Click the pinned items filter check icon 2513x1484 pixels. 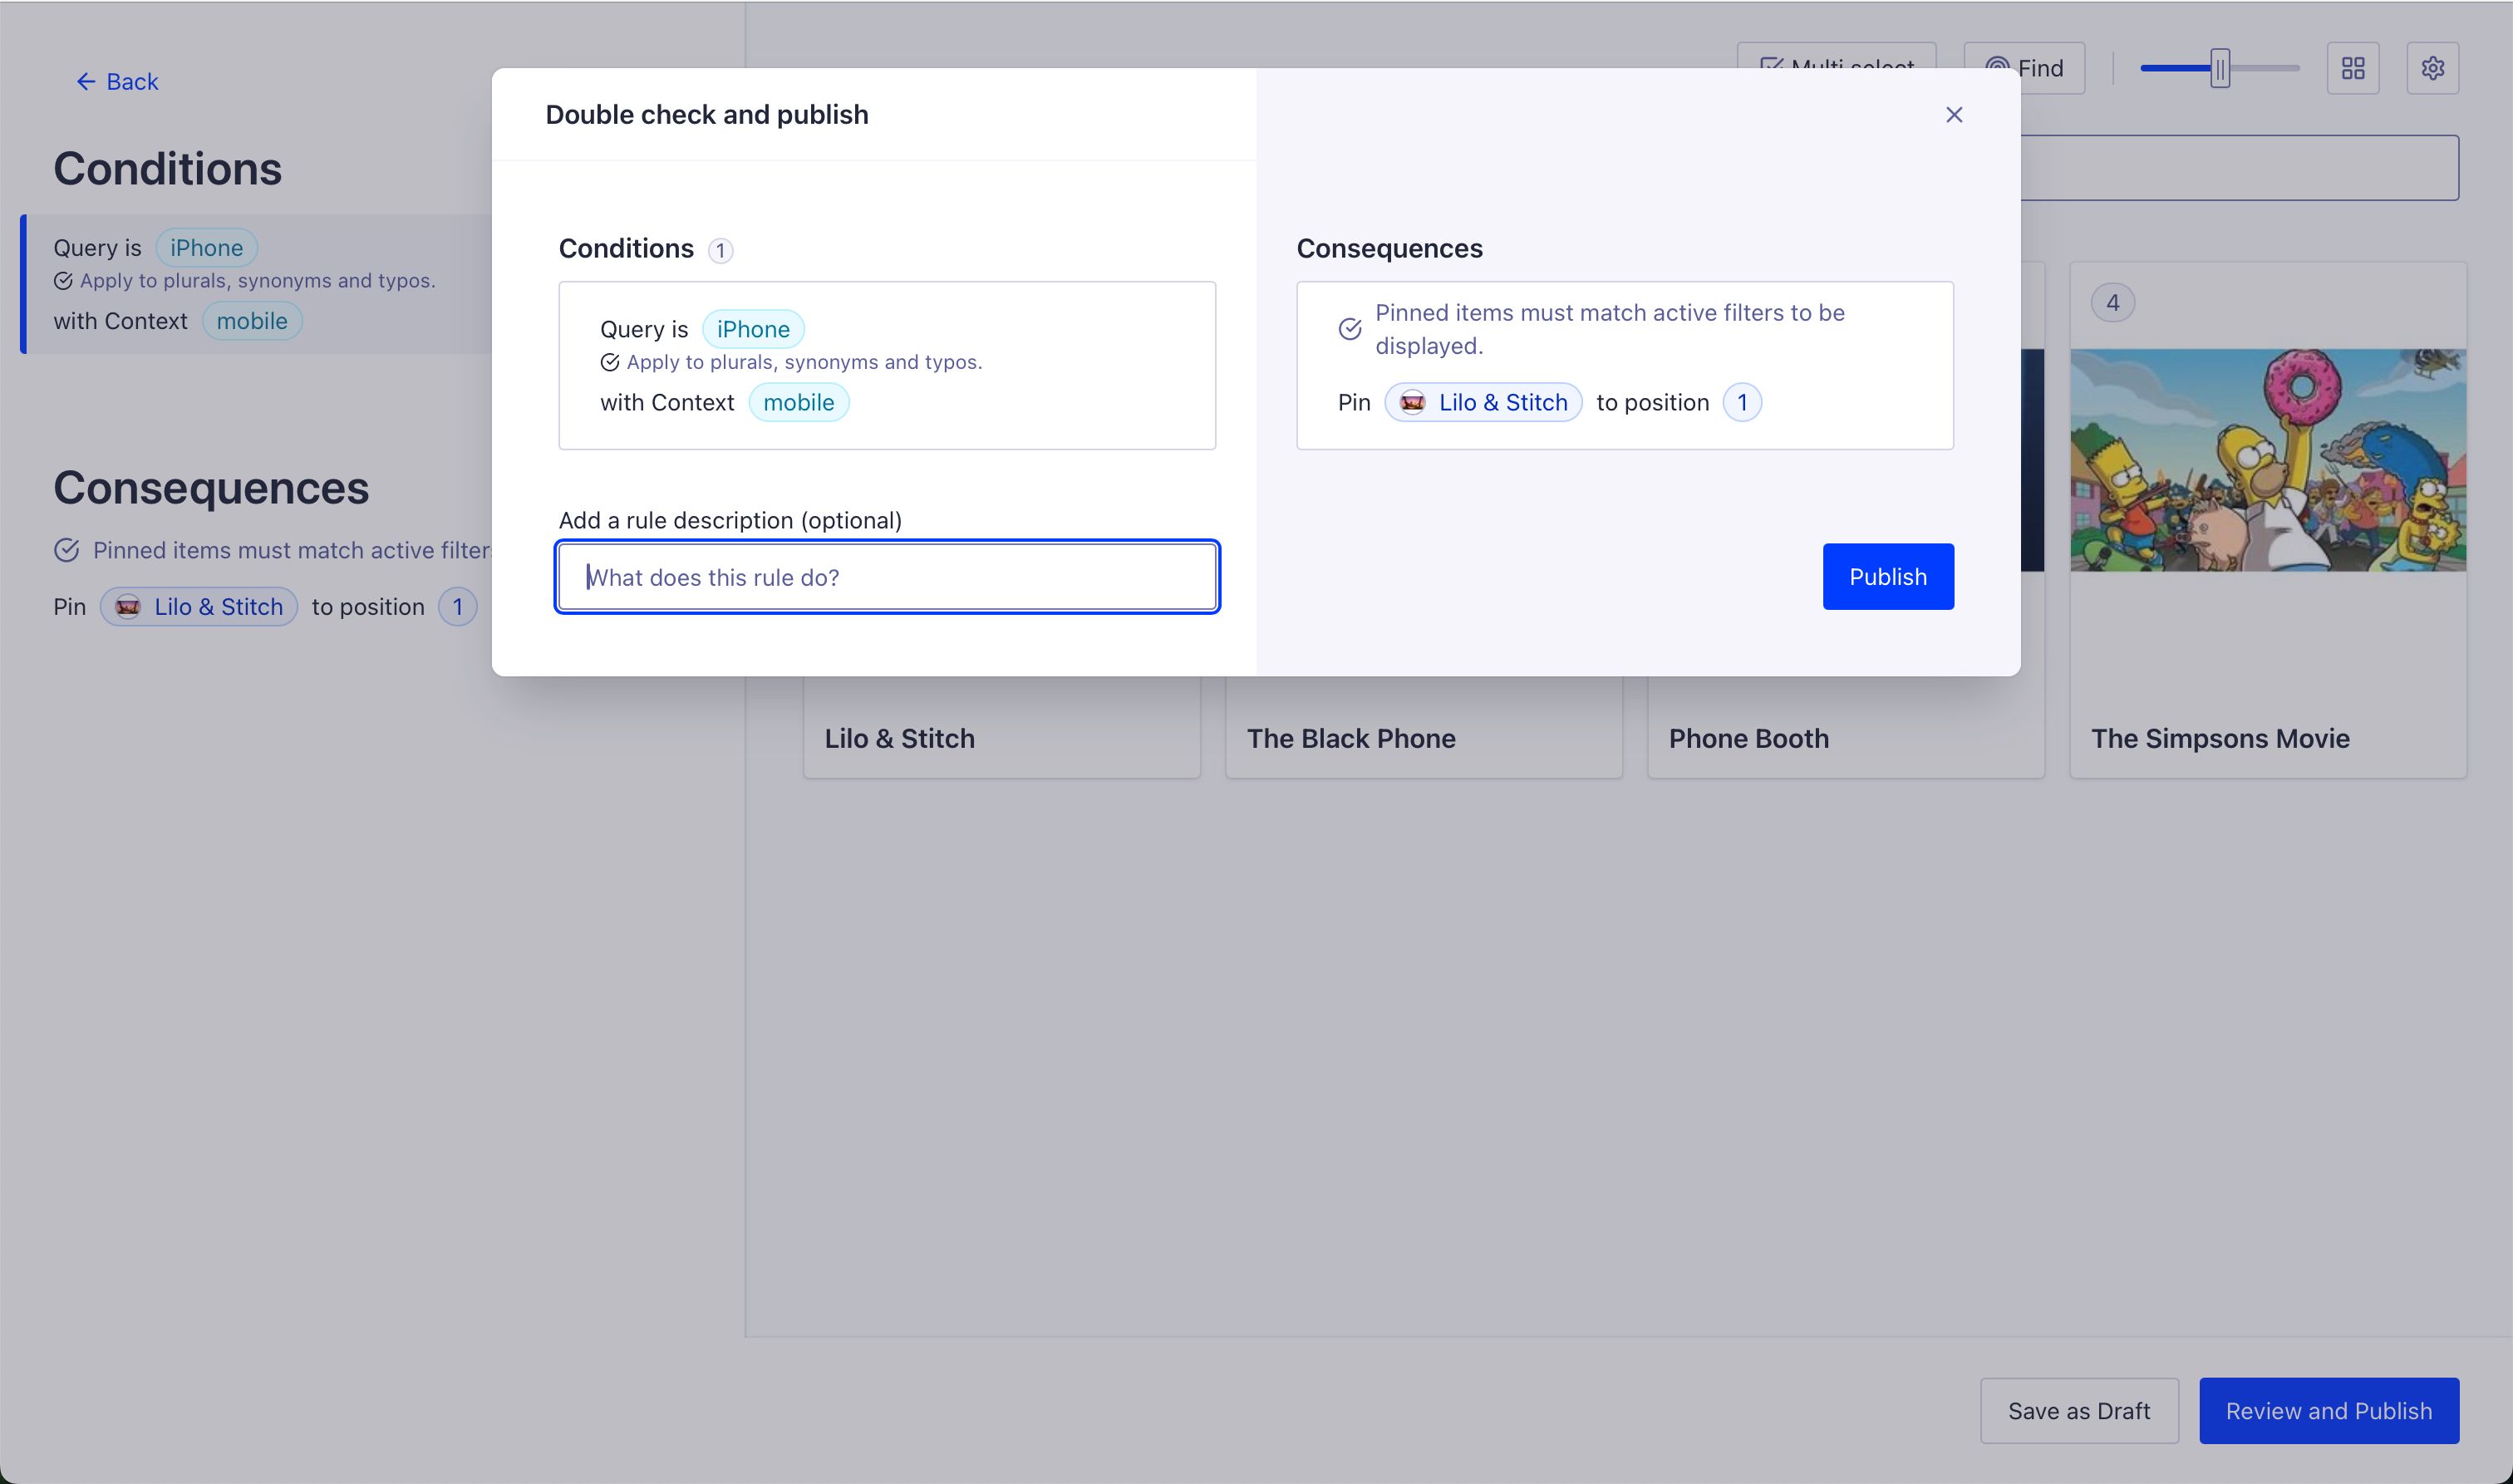(1349, 329)
